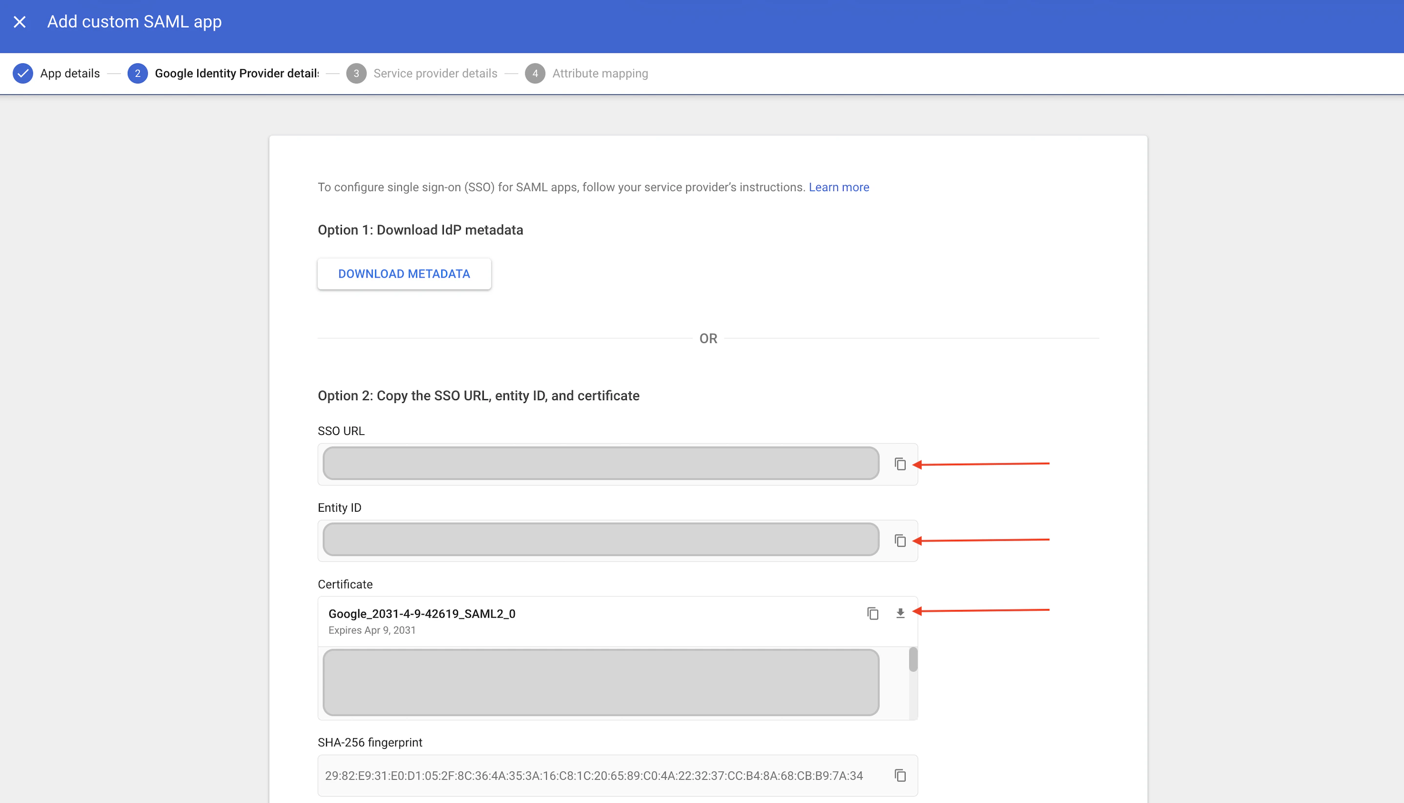Copy the SSO URL to clipboard
This screenshot has height=803, width=1404.
coord(901,464)
